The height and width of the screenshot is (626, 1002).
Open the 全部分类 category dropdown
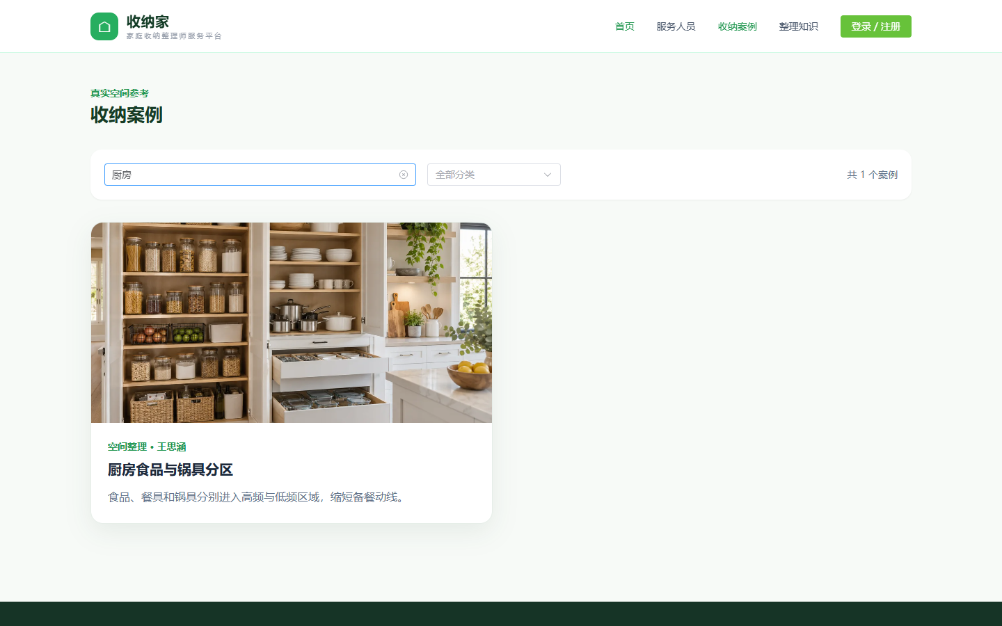pos(494,175)
